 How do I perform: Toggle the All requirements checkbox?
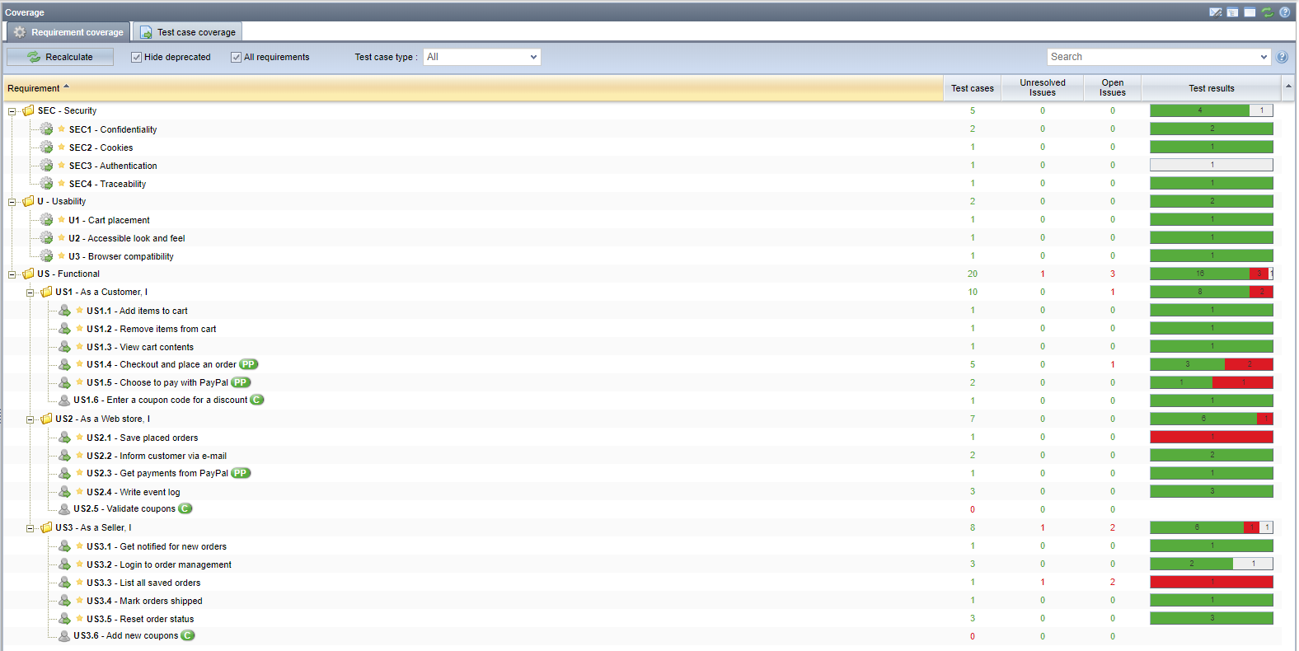coord(236,57)
